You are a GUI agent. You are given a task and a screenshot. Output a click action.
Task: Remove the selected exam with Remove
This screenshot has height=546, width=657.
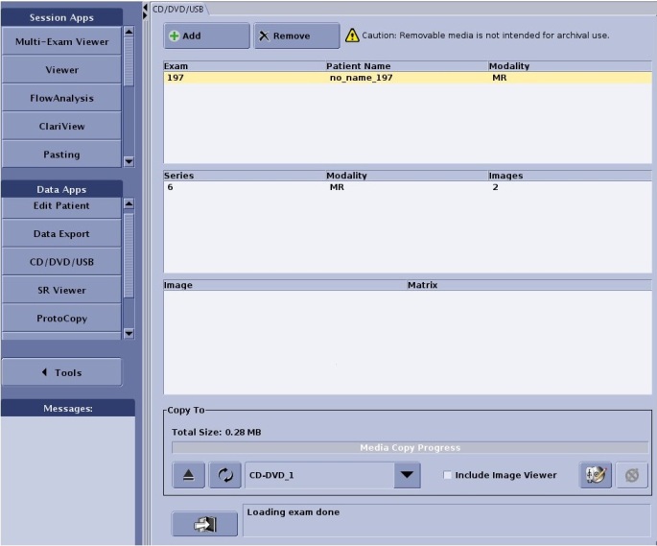295,36
